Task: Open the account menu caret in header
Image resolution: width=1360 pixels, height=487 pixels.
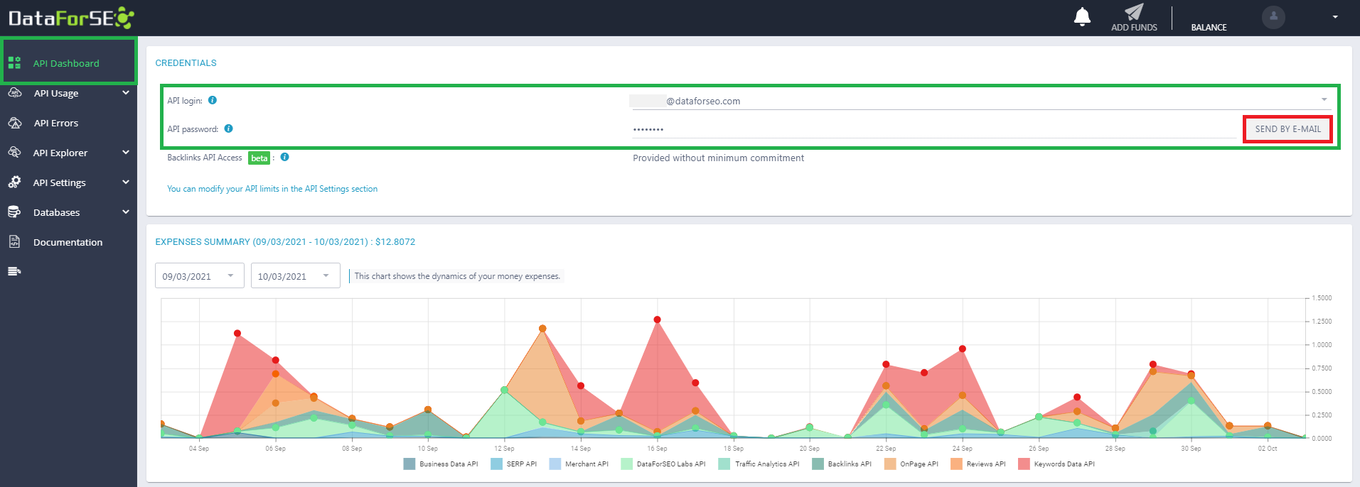Action: pos(1335,17)
